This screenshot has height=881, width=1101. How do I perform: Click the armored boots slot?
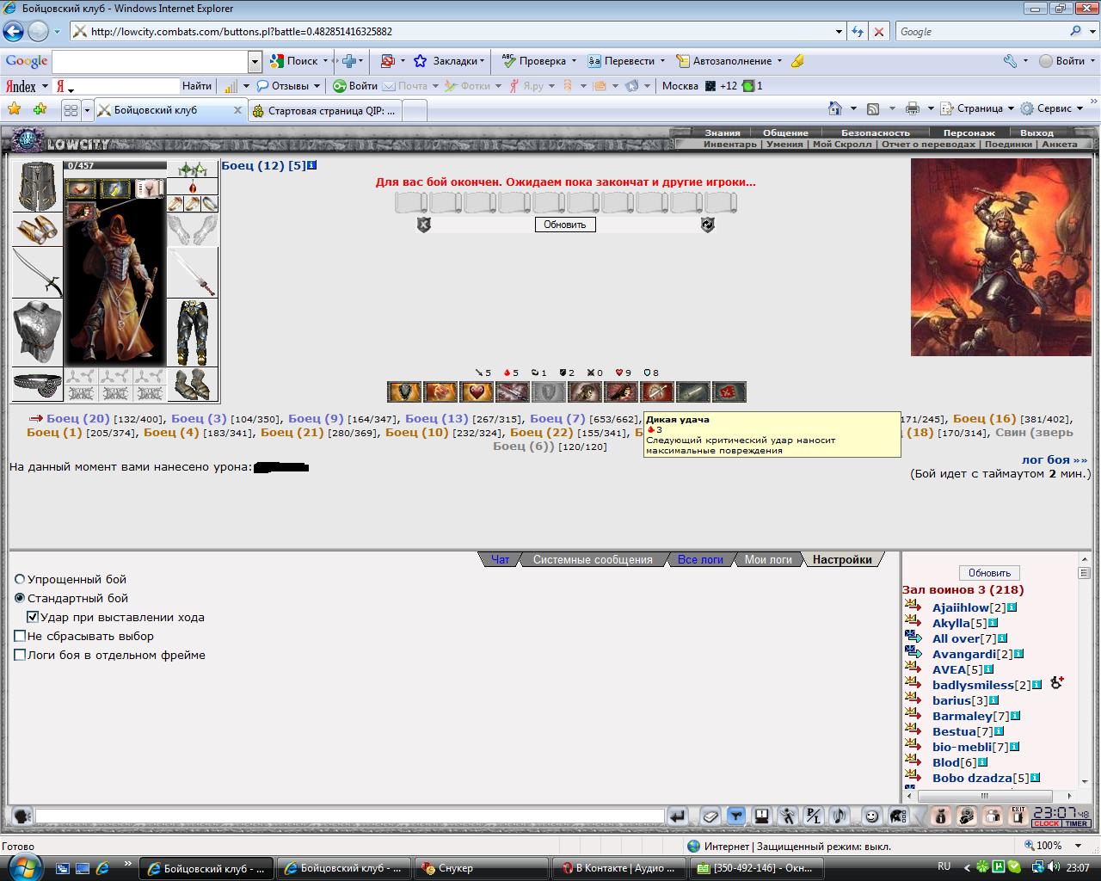pyautogui.click(x=192, y=385)
